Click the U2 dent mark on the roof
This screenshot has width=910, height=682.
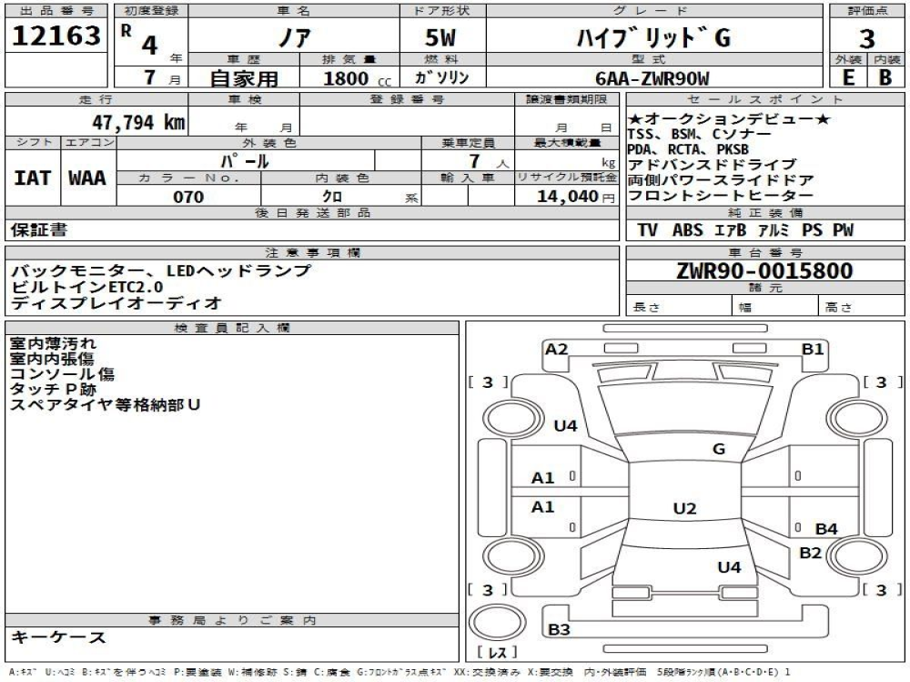click(x=684, y=509)
